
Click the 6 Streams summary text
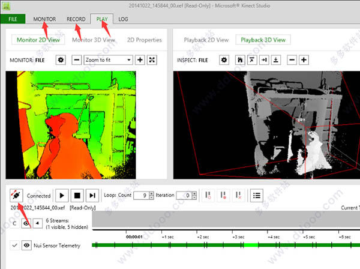67,223
